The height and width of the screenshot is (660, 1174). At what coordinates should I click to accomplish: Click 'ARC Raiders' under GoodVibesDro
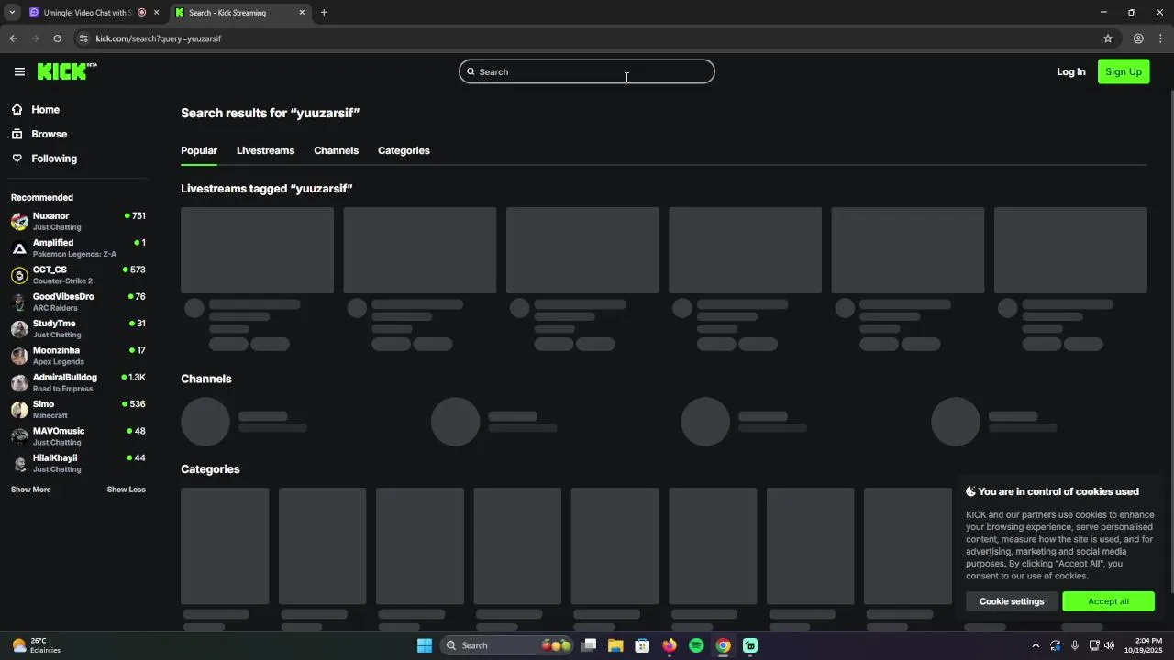[55, 308]
